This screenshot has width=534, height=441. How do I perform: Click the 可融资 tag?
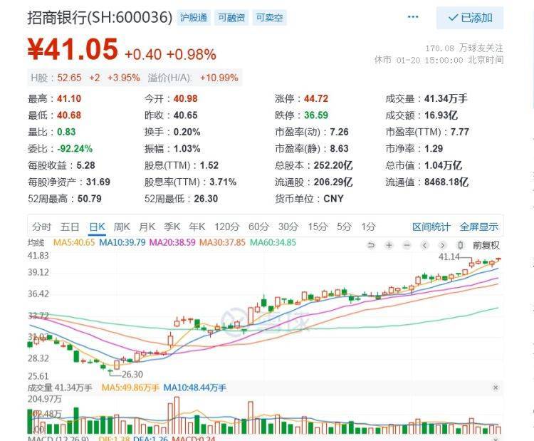click(x=231, y=17)
